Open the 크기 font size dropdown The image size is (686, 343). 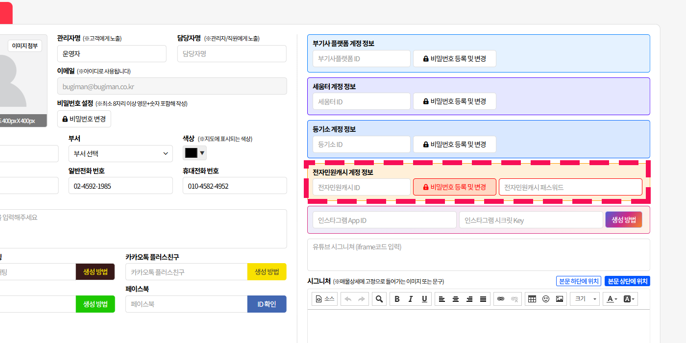586,299
